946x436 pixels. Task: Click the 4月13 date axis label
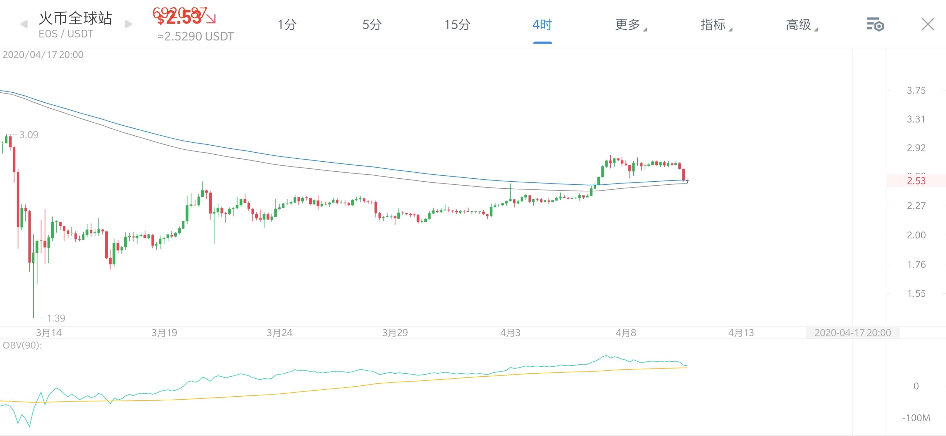(741, 332)
